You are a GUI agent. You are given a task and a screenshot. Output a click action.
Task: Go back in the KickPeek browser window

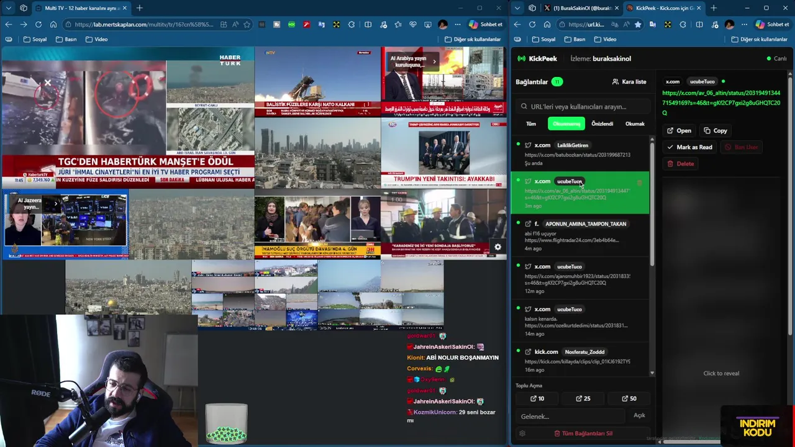click(517, 24)
